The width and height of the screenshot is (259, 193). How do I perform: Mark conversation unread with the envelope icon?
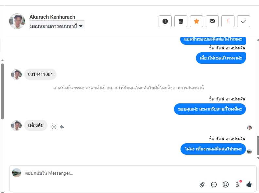point(212,21)
